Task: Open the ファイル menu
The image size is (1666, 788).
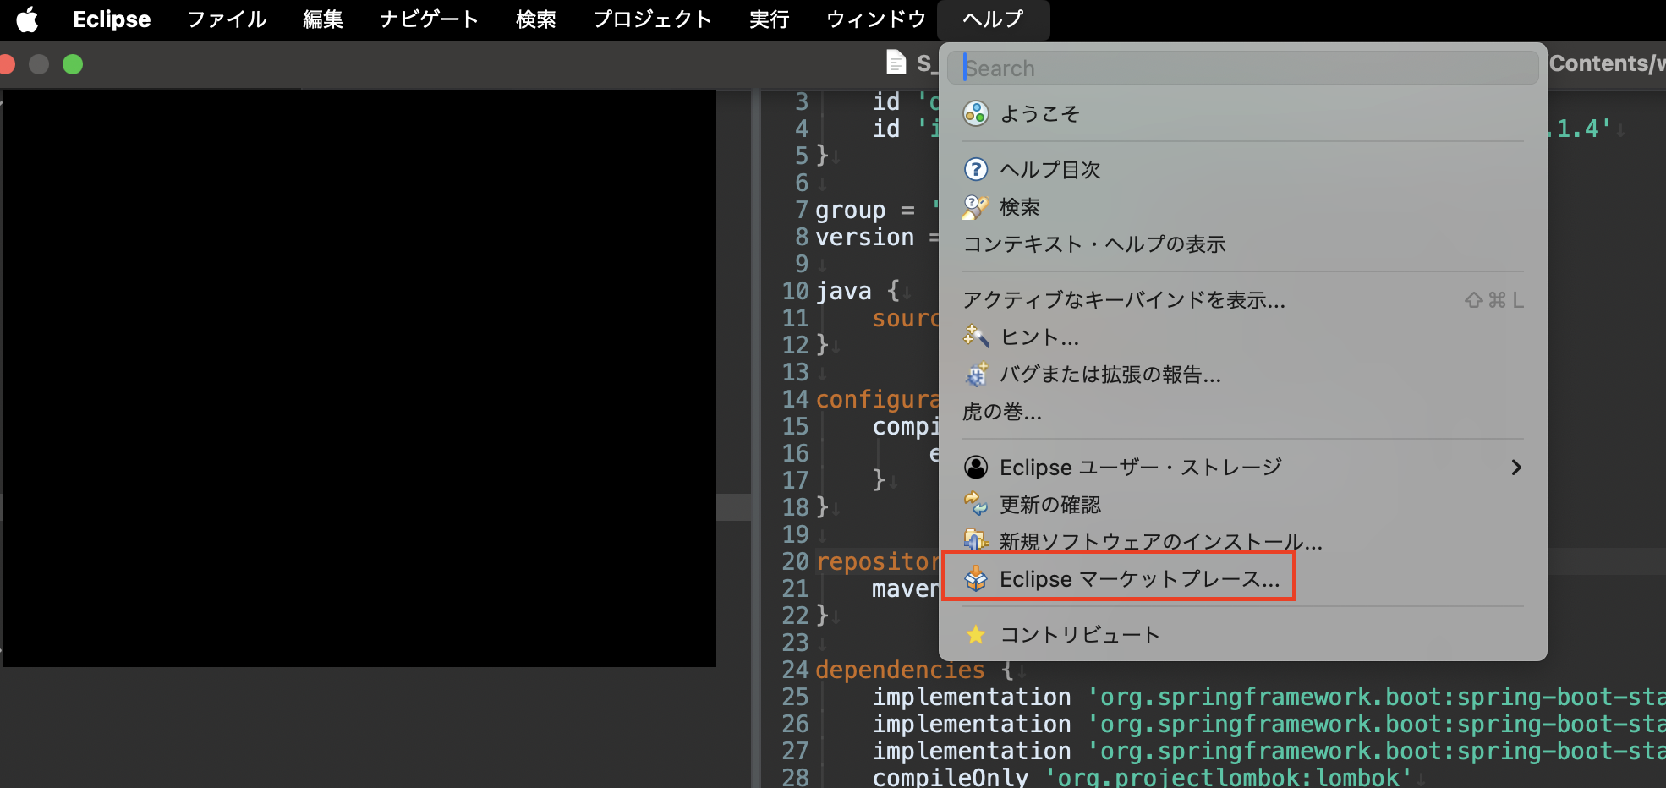Action: coord(225,19)
